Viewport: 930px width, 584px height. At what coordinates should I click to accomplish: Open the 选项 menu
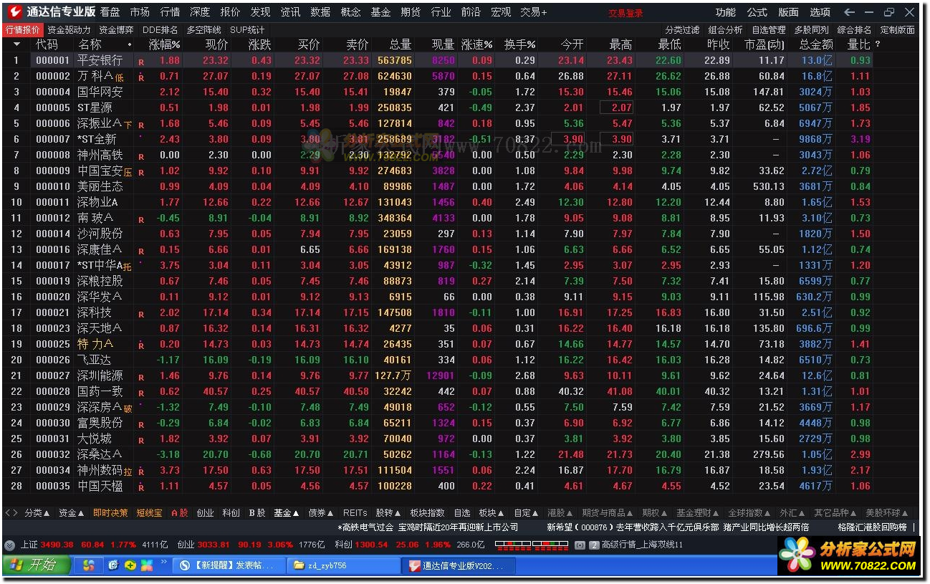pyautogui.click(x=820, y=12)
